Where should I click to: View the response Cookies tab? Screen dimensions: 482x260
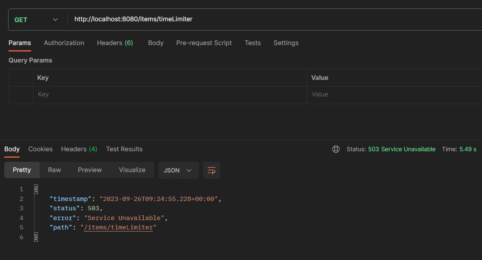tap(40, 149)
